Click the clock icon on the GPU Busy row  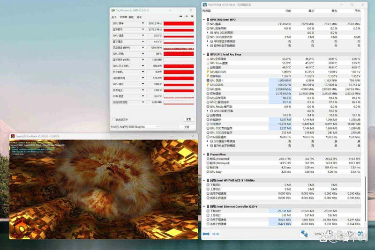pos(208,172)
